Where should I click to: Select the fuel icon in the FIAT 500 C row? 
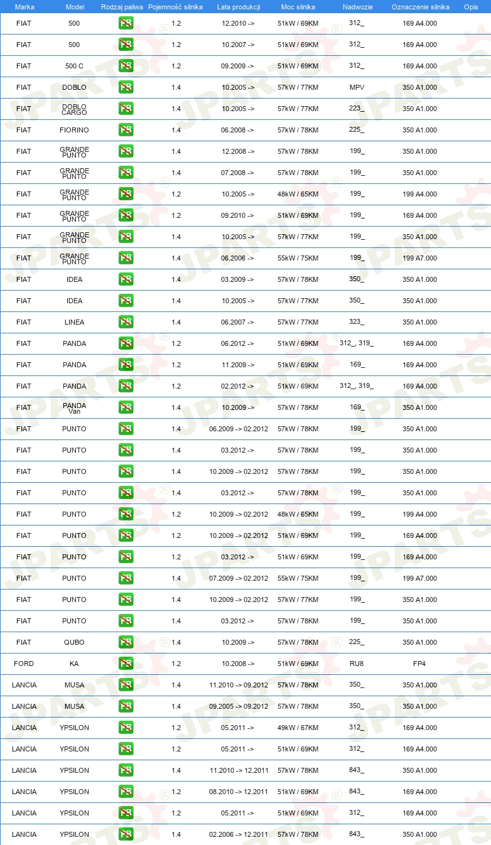(x=126, y=66)
